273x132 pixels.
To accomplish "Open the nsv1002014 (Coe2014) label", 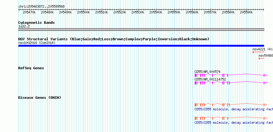I will pyautogui.click(x=37, y=43).
